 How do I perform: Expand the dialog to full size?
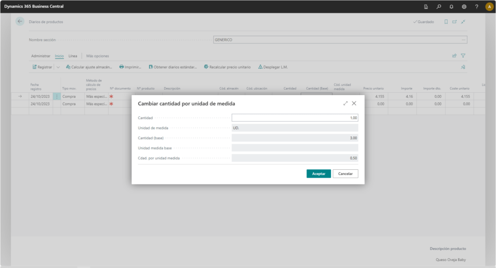(345, 104)
